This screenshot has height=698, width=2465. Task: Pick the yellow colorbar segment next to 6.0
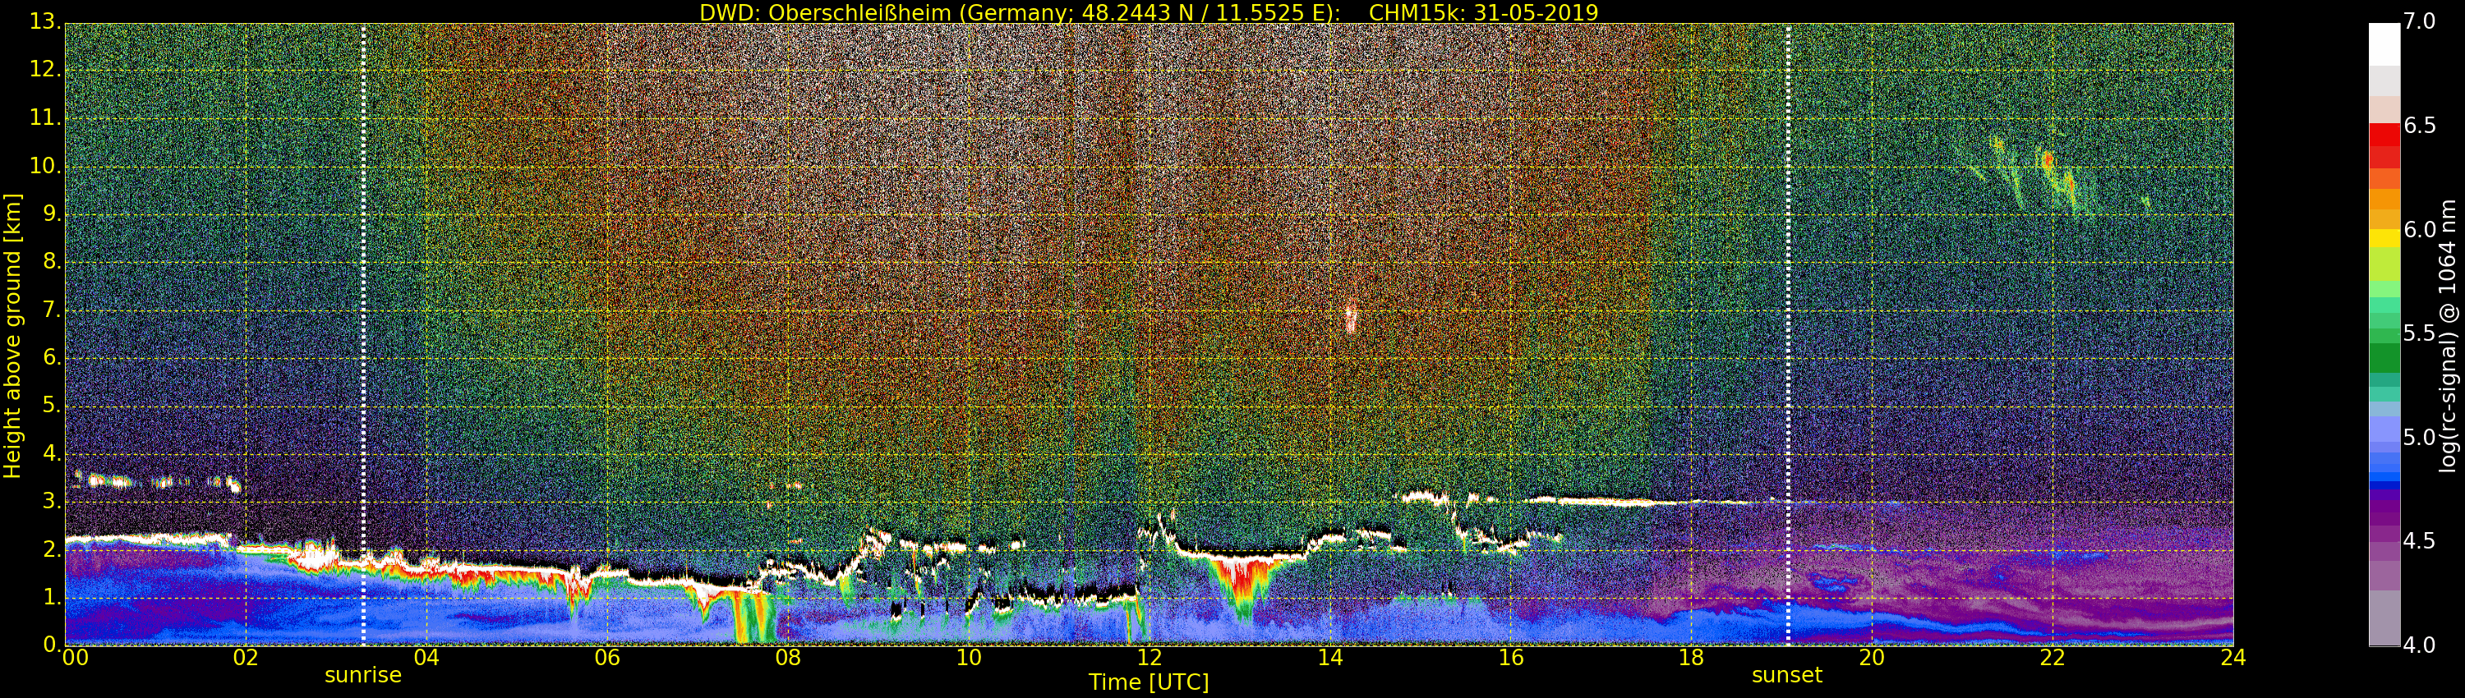pyautogui.click(x=2384, y=237)
